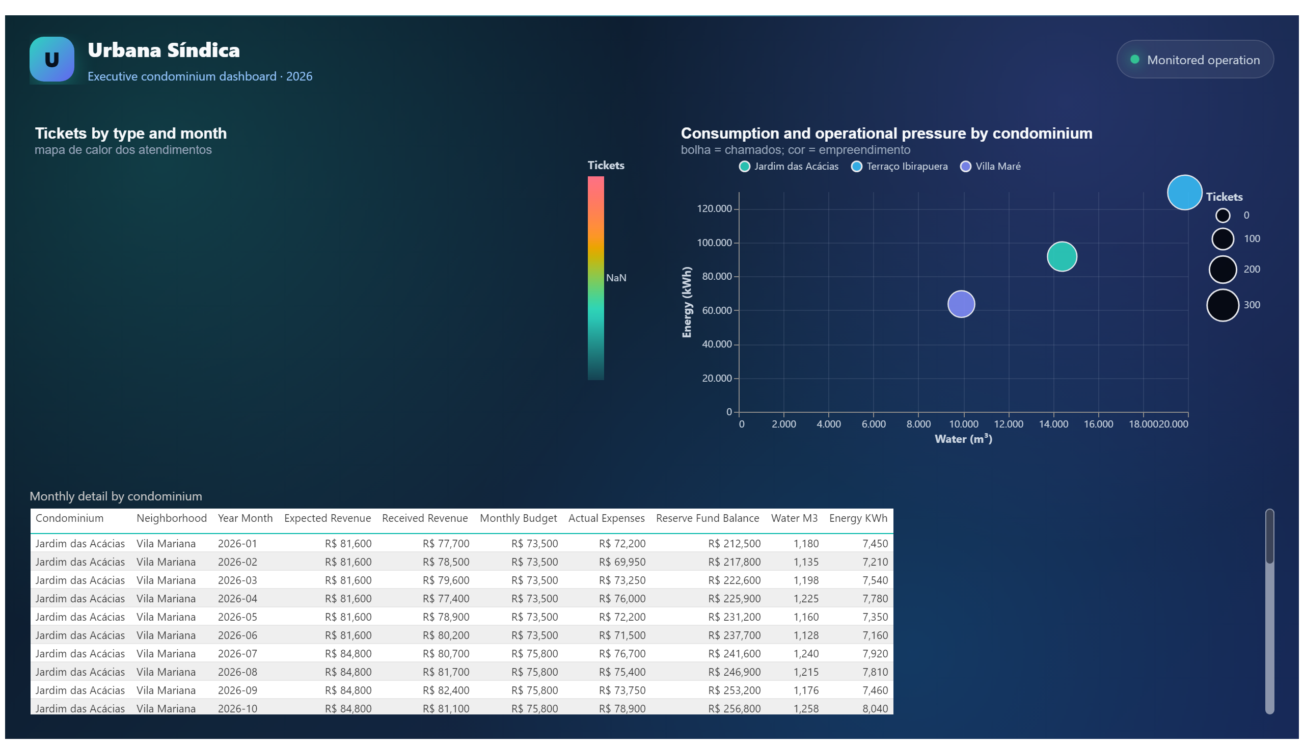Screen dimensions: 1304x744
Task: Click the Tickets heatmap color gradient bar
Action: pyautogui.click(x=595, y=278)
